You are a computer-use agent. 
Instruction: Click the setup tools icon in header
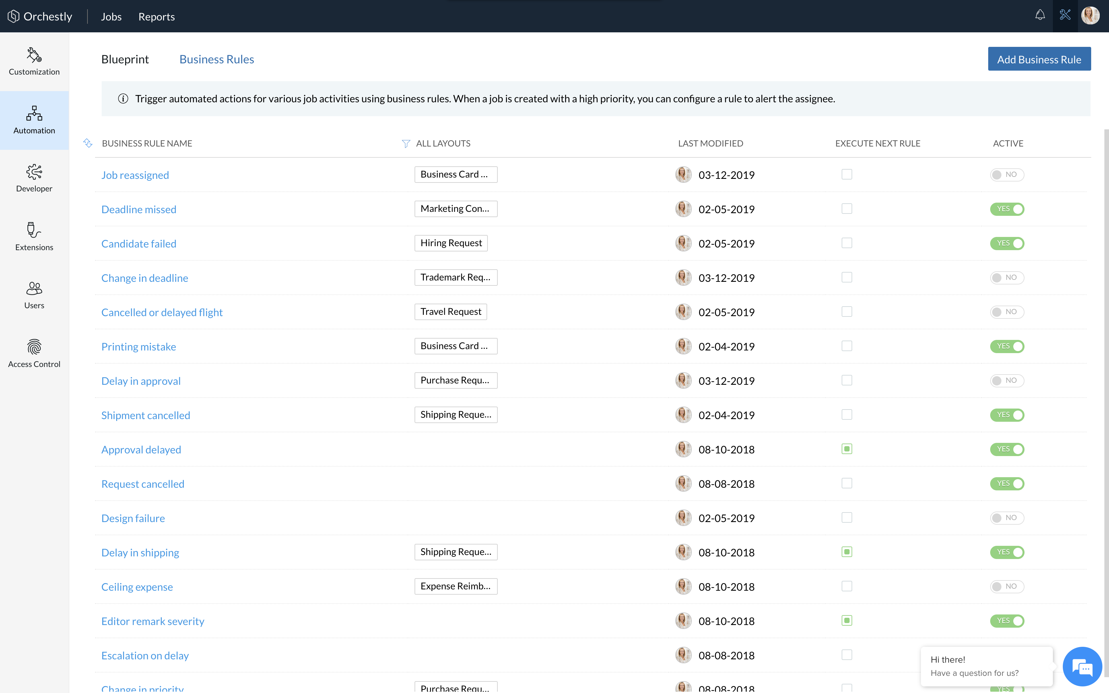[1065, 16]
